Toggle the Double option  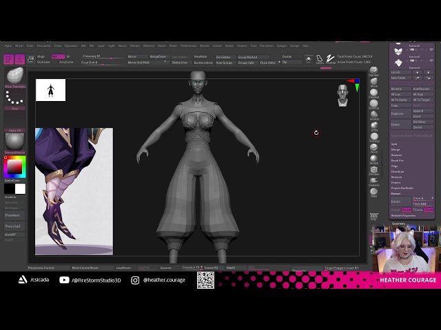coord(287,56)
